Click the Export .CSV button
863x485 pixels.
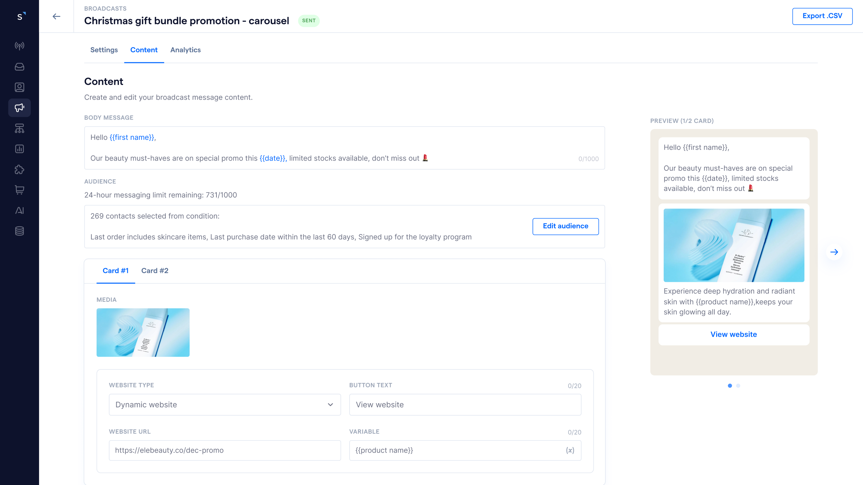pos(822,16)
